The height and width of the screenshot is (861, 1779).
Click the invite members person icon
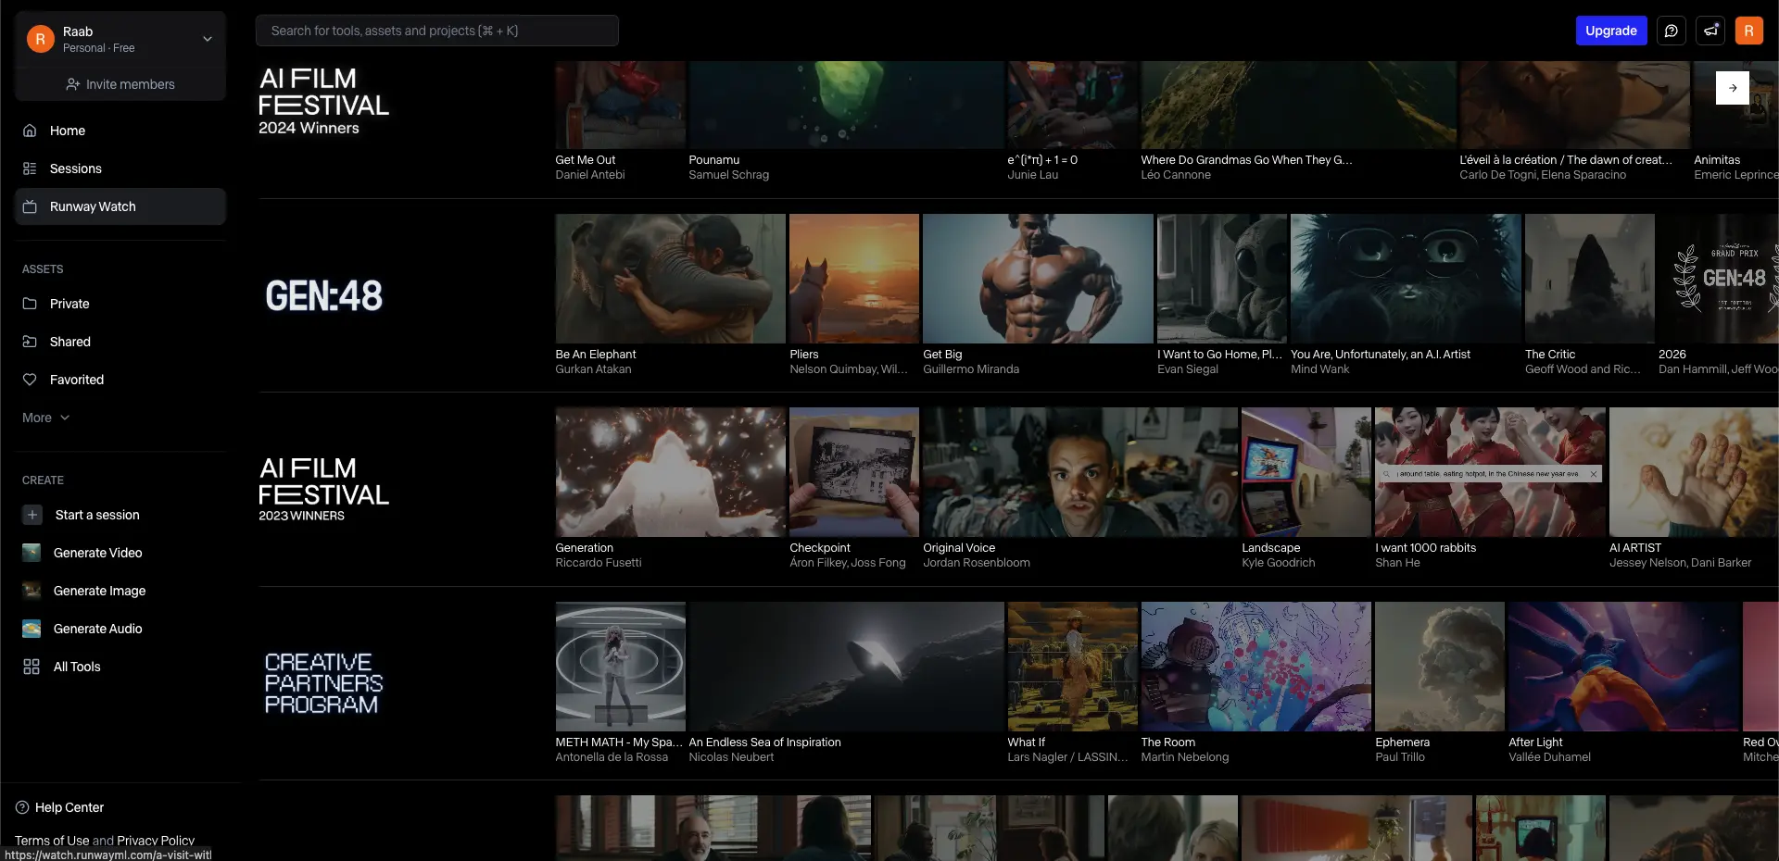click(72, 84)
